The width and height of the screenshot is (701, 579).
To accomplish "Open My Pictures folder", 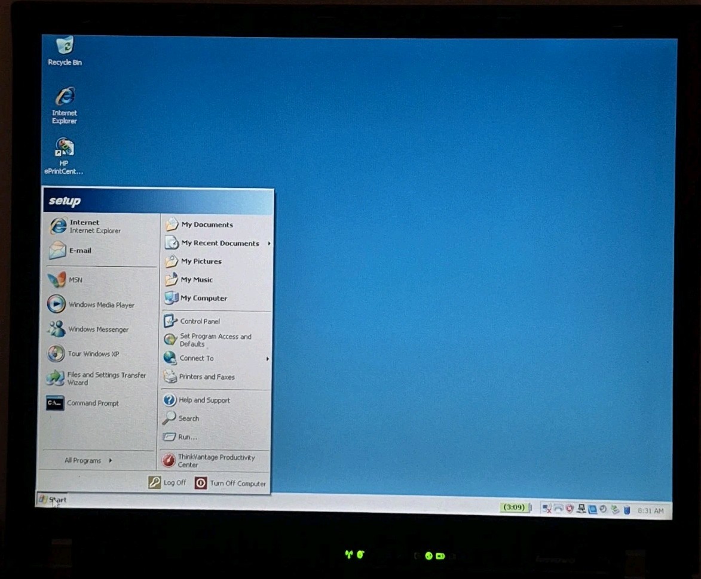I will (x=218, y=261).
